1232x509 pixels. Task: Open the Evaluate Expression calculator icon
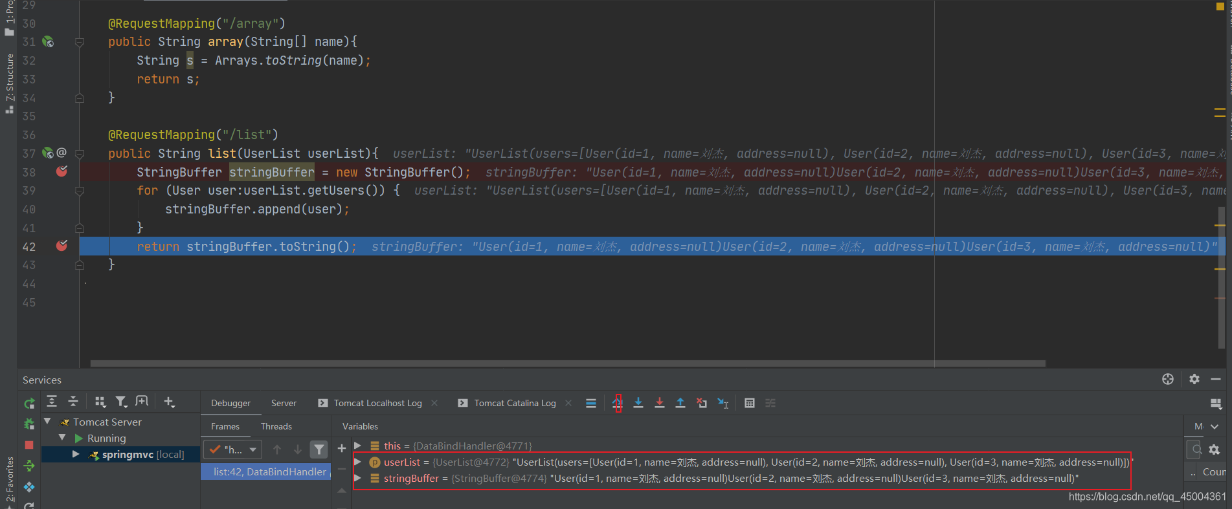[750, 403]
